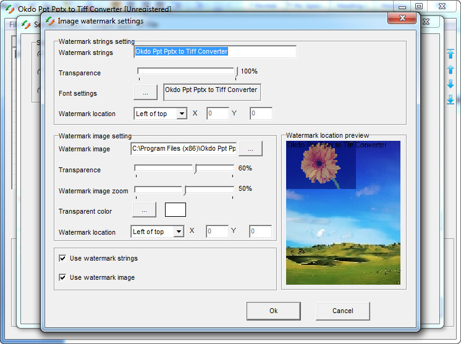
Task: Click the move-down arrow icon in main window
Action: pyautogui.click(x=450, y=84)
